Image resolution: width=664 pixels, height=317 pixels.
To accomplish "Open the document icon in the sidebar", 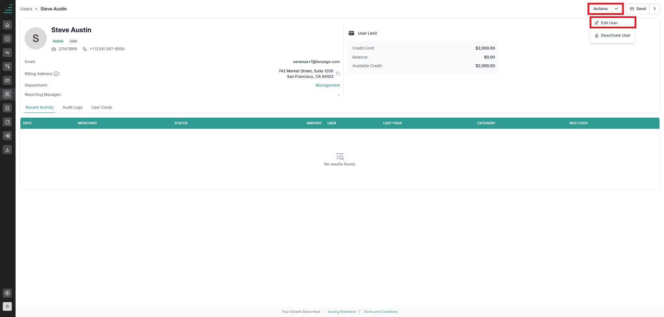I will (7, 122).
